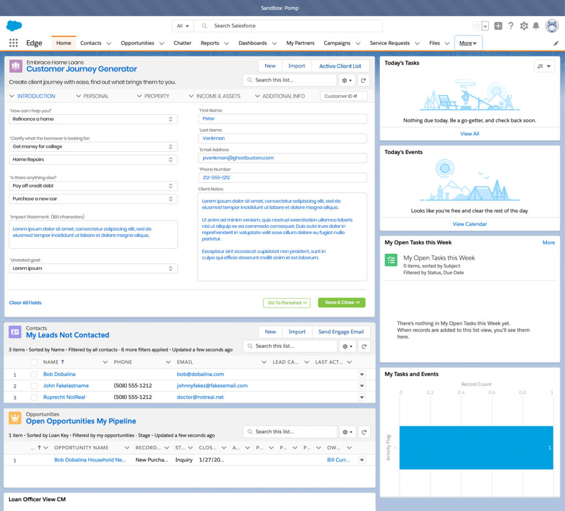
Task: Tick the Ruprecht NotReal row checkbox
Action: 34,397
